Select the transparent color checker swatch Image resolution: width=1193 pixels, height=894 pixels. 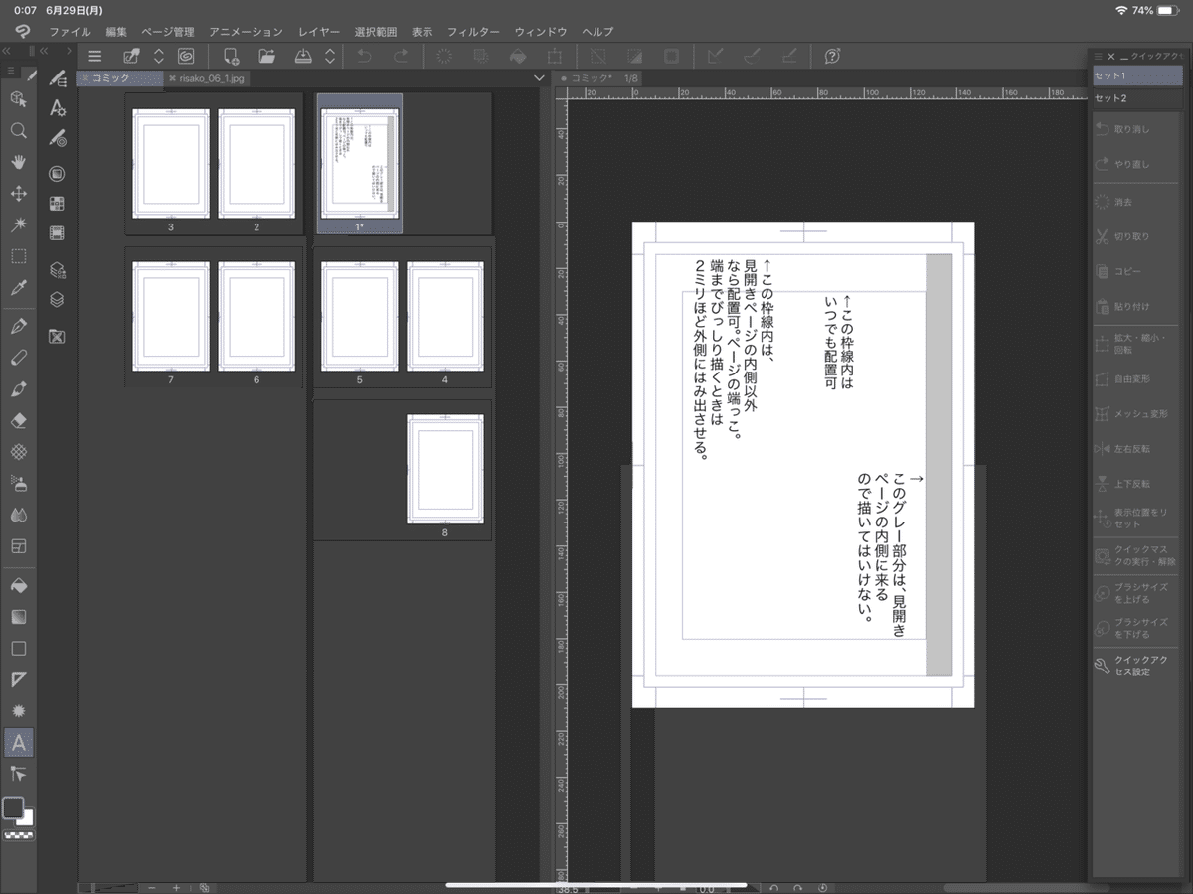[18, 835]
